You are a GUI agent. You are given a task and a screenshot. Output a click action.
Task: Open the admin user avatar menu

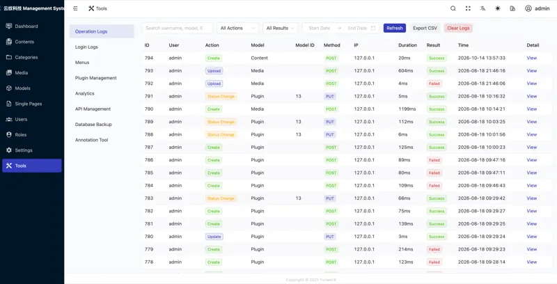click(x=537, y=8)
